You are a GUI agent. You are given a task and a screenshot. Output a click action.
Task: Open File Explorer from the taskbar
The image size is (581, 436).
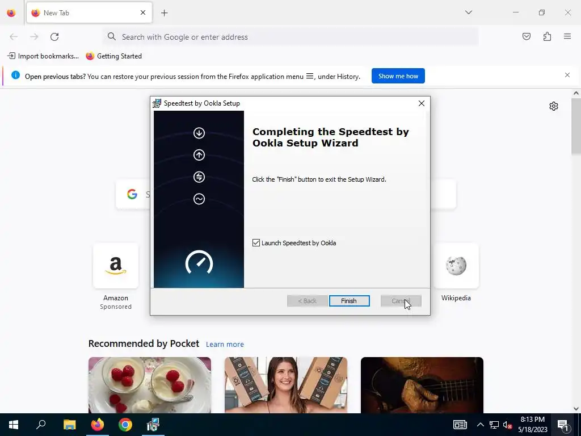click(69, 425)
